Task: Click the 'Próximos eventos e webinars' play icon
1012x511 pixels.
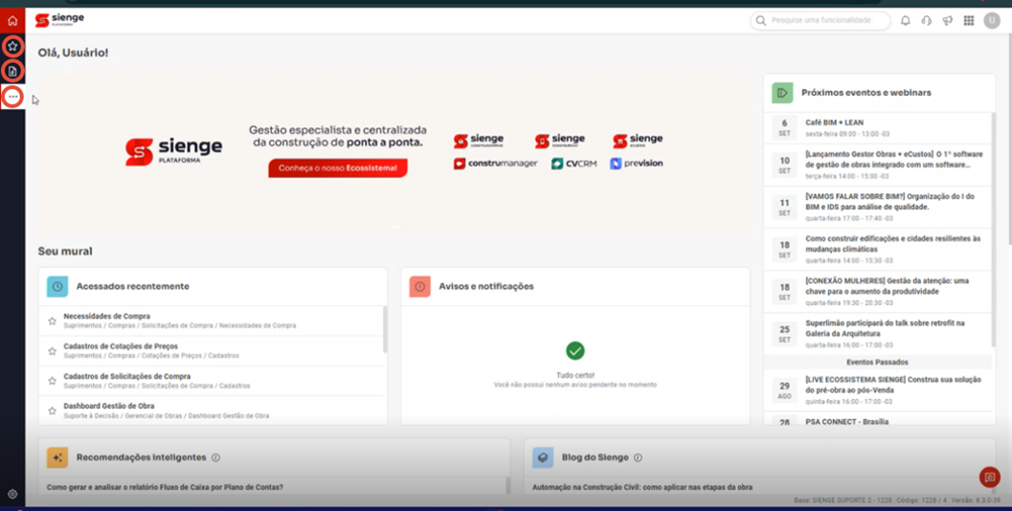Action: (x=782, y=93)
